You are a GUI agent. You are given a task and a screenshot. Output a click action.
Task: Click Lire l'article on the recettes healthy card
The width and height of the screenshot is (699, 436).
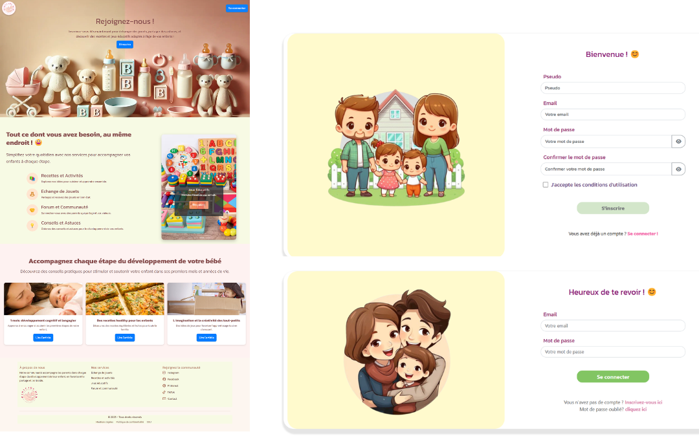pyautogui.click(x=125, y=337)
